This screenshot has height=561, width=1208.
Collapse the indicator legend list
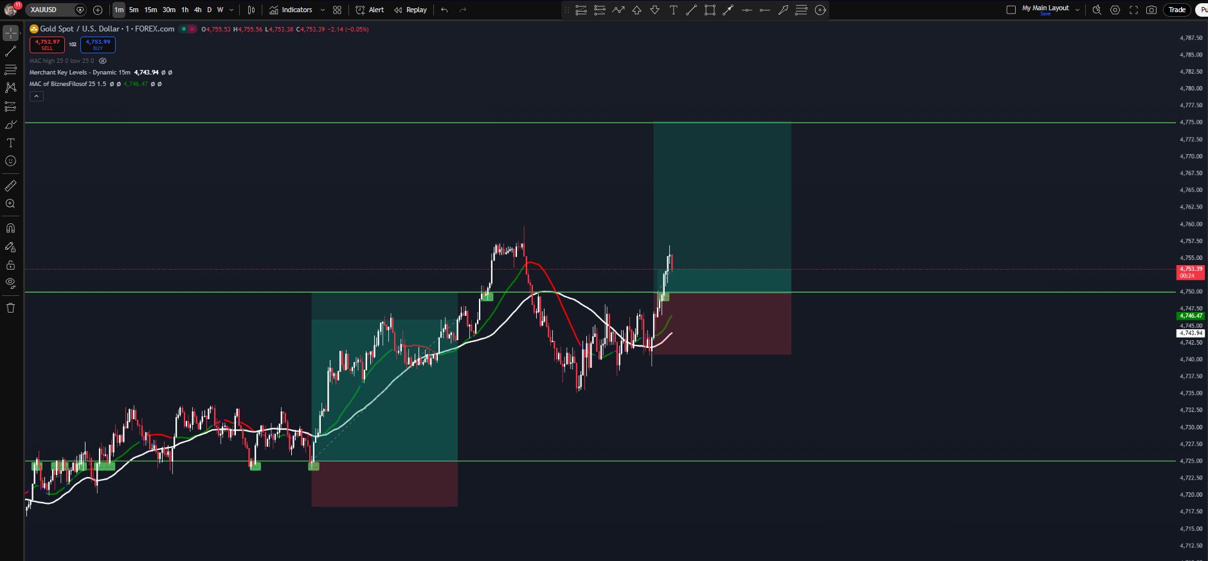(37, 96)
